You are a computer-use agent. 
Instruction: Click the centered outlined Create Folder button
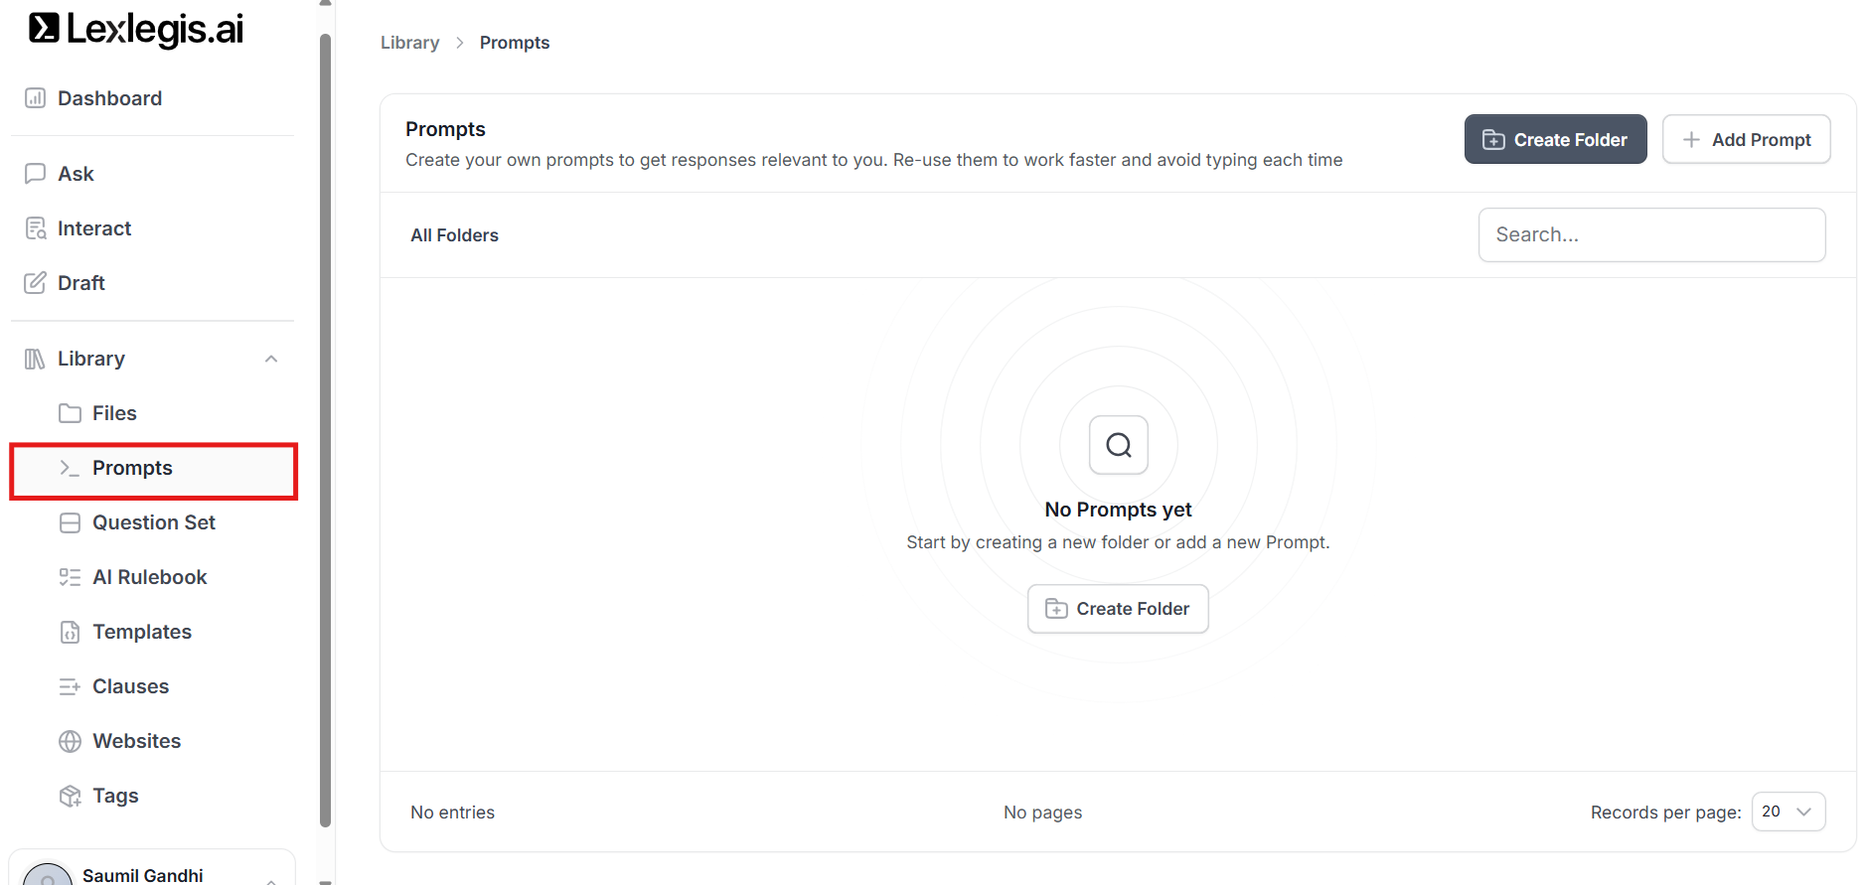pos(1118,609)
